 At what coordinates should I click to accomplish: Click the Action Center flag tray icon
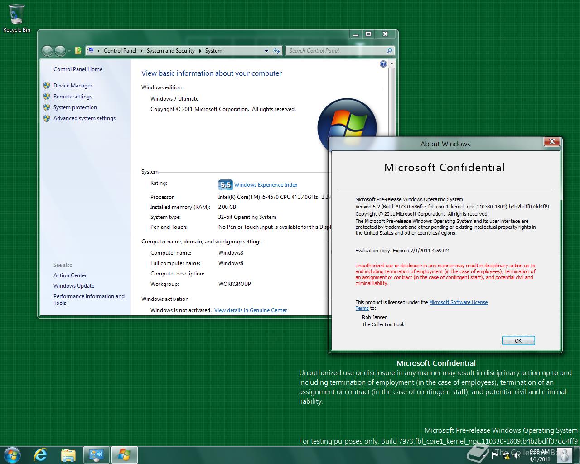tap(495, 456)
